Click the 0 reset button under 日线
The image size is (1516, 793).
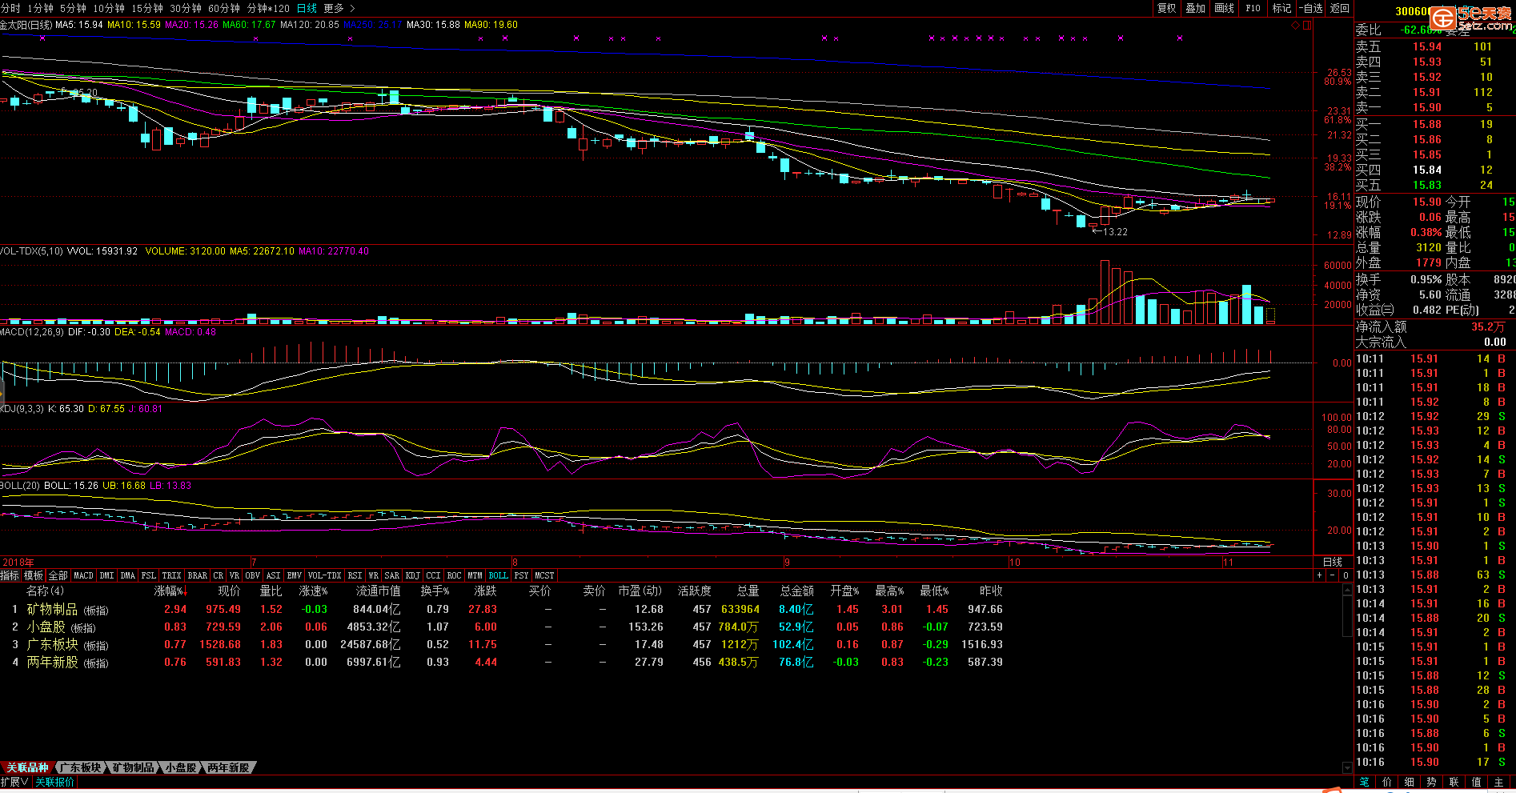point(1346,575)
